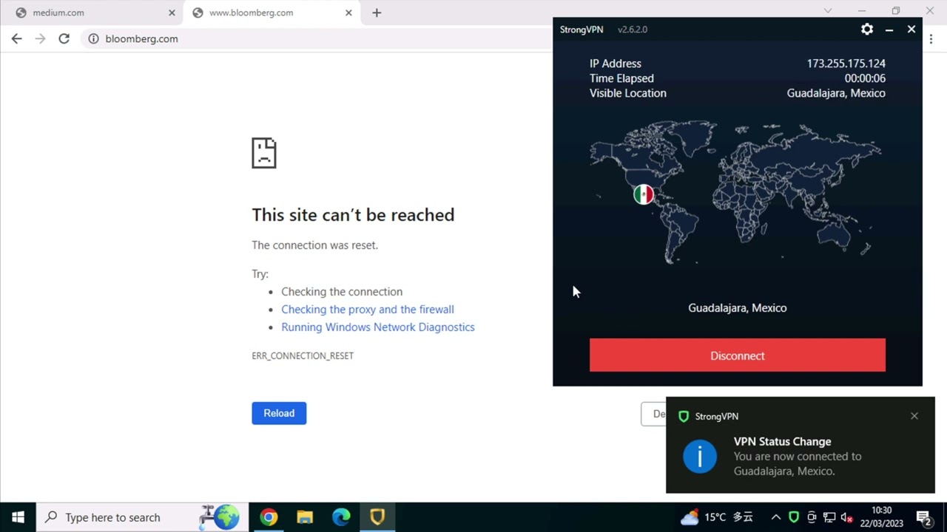Click the partially hidden Details button
Screen dimensions: 947x532
(653, 414)
